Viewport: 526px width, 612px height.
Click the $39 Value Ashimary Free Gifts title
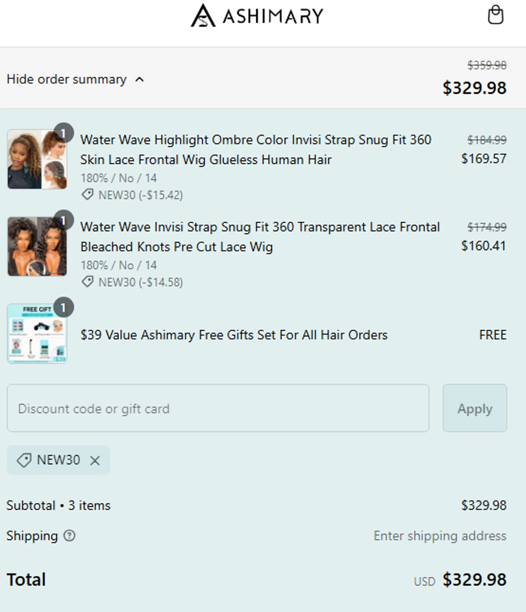click(234, 335)
